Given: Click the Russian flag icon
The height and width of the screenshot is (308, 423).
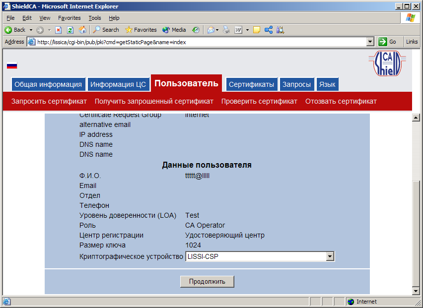Looking at the screenshot, I should [x=12, y=65].
